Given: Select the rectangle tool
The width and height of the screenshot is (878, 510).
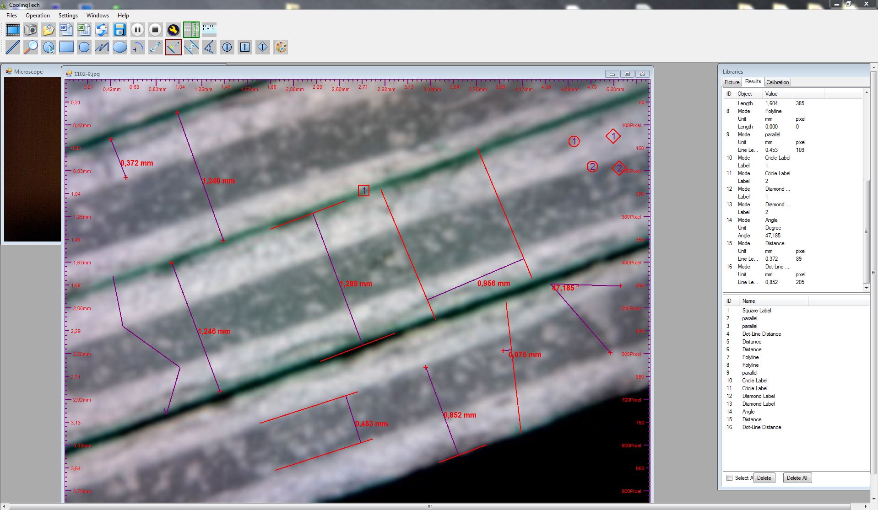Looking at the screenshot, I should coord(66,47).
